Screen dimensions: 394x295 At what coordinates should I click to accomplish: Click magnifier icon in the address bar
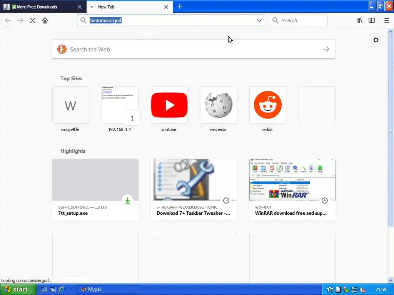83,20
